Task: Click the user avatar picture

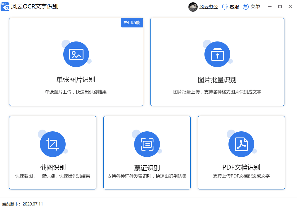Action: (x=193, y=7)
